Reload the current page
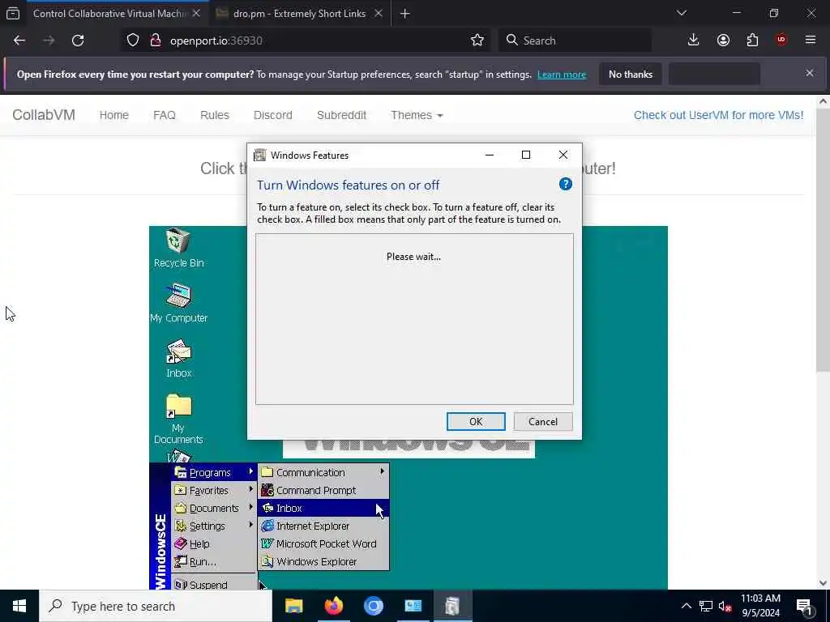Screen dimensions: 830x622 click(78, 40)
